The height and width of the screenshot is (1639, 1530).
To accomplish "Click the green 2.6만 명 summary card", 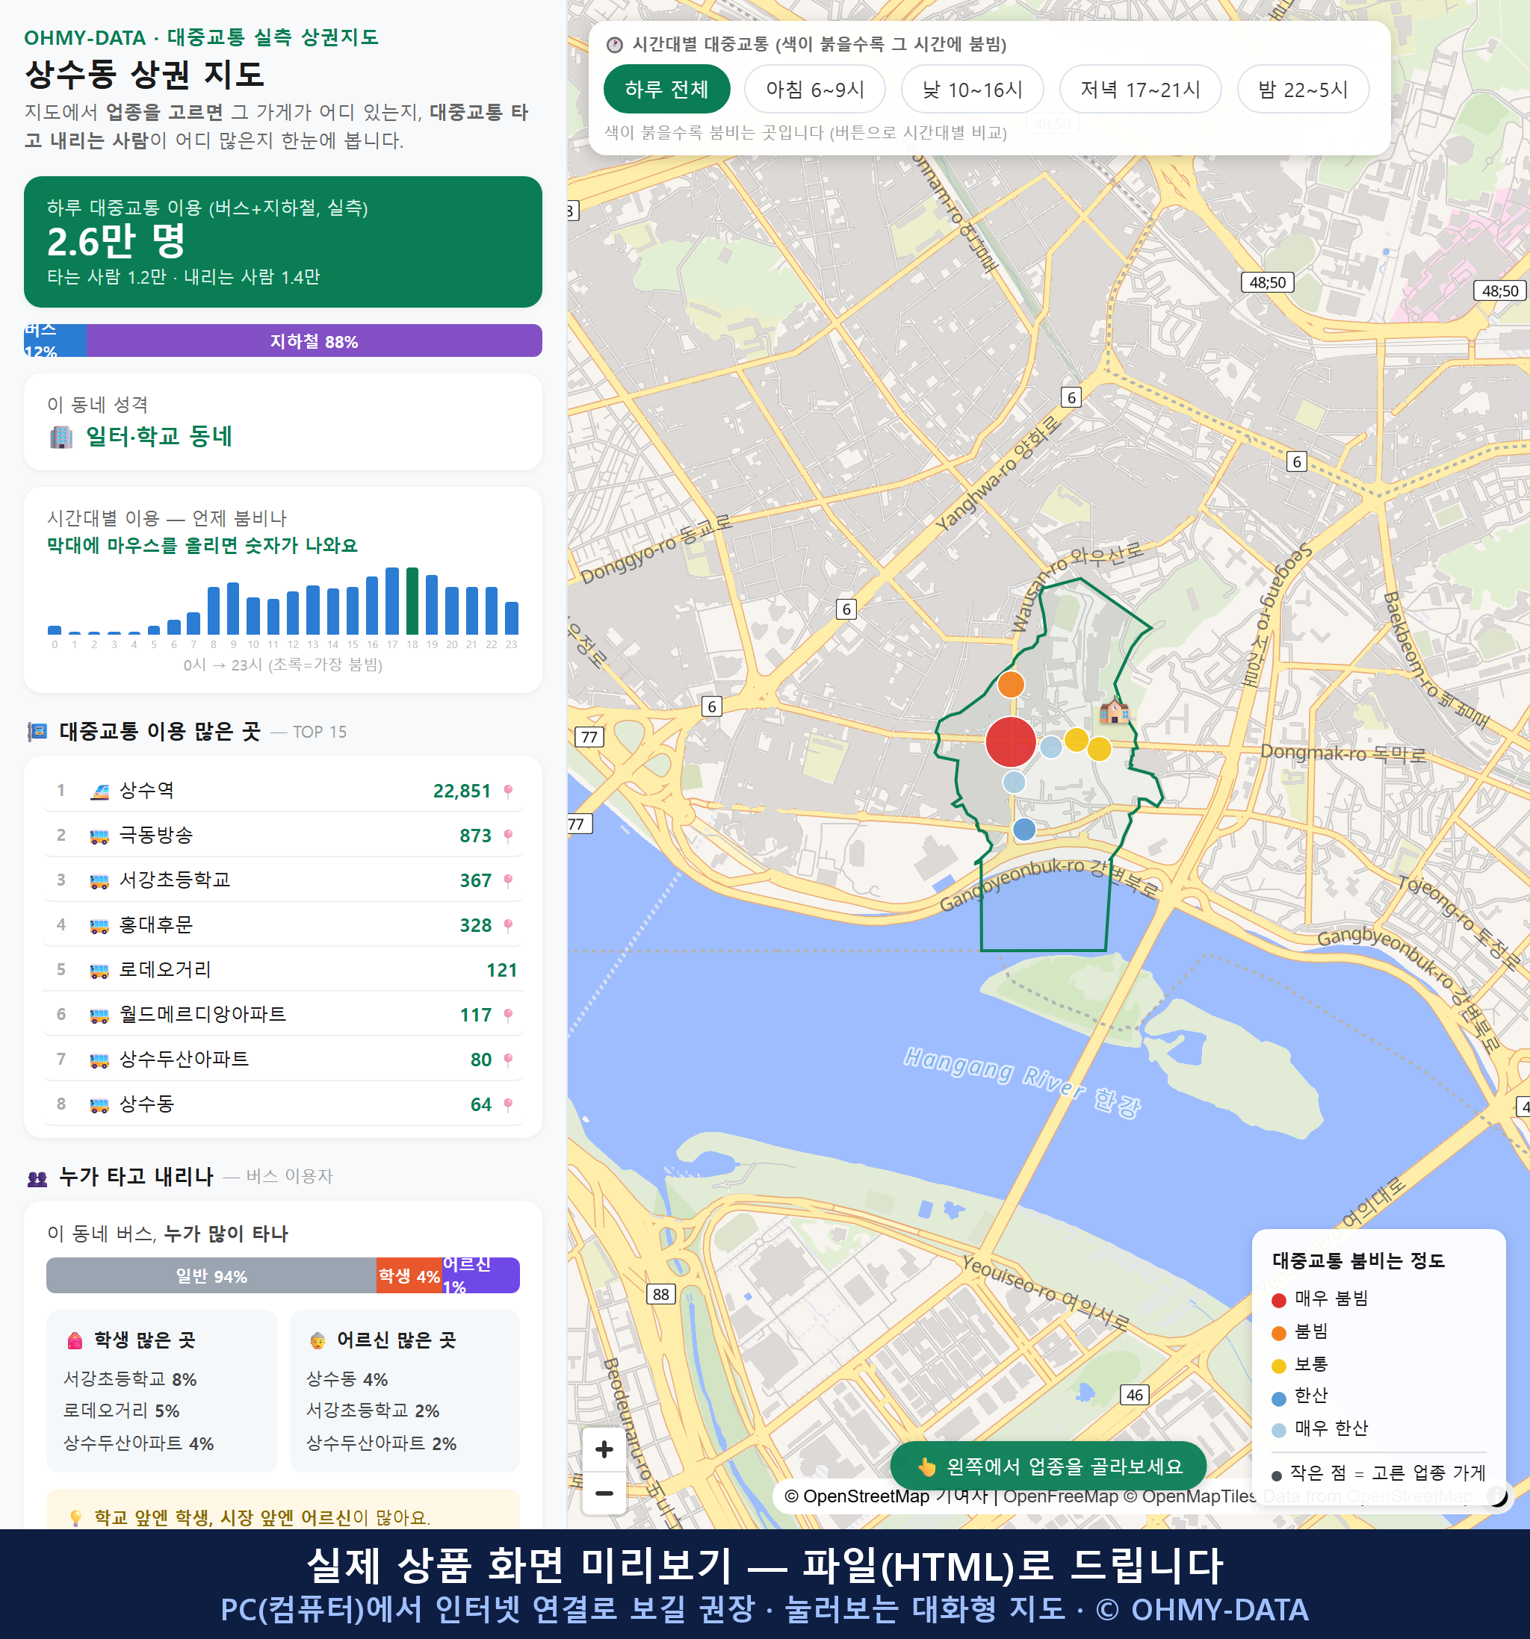I will tap(283, 242).
